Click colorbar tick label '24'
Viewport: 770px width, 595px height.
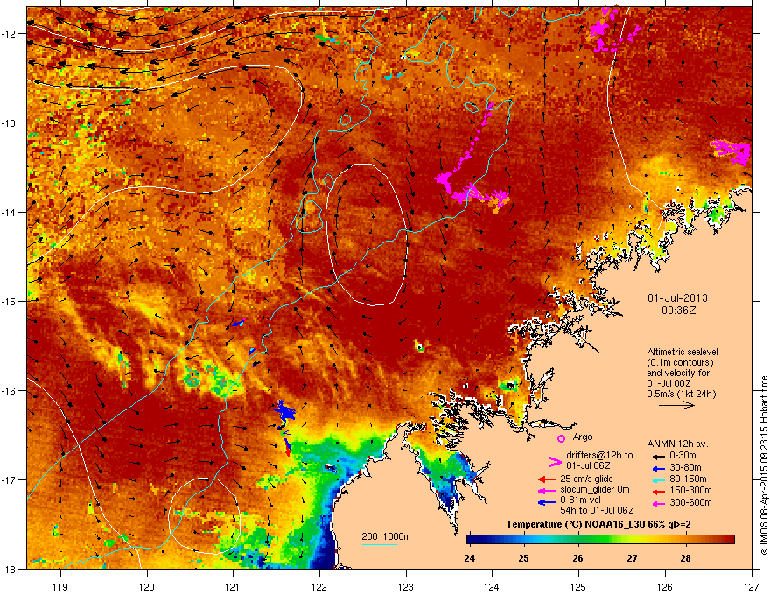click(470, 558)
